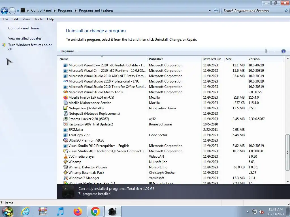This screenshot has height=217, width=290.
Task: Sort by the Name column header
Action: [x=102, y=59]
